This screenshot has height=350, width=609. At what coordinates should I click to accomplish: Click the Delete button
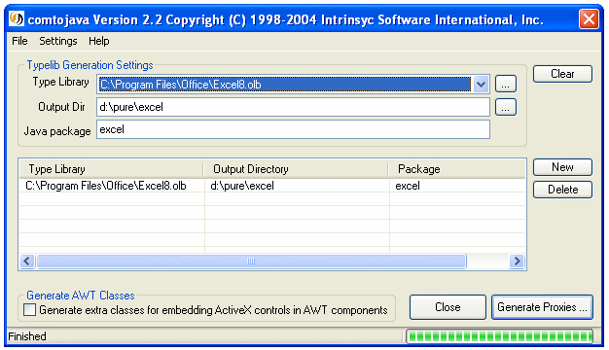pyautogui.click(x=562, y=190)
